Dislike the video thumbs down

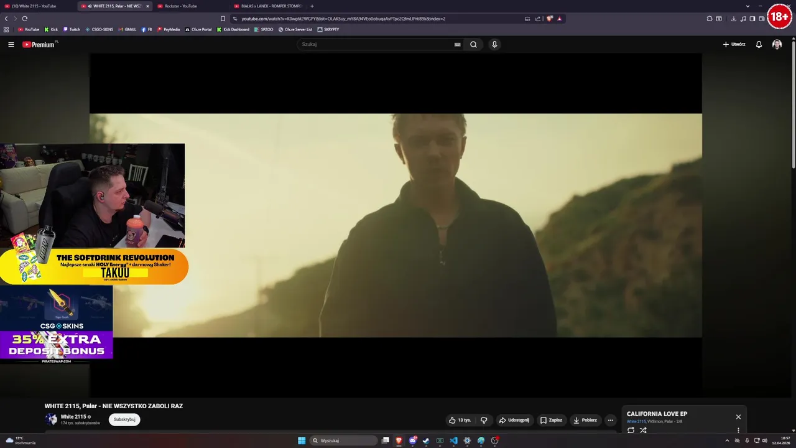tap(484, 420)
